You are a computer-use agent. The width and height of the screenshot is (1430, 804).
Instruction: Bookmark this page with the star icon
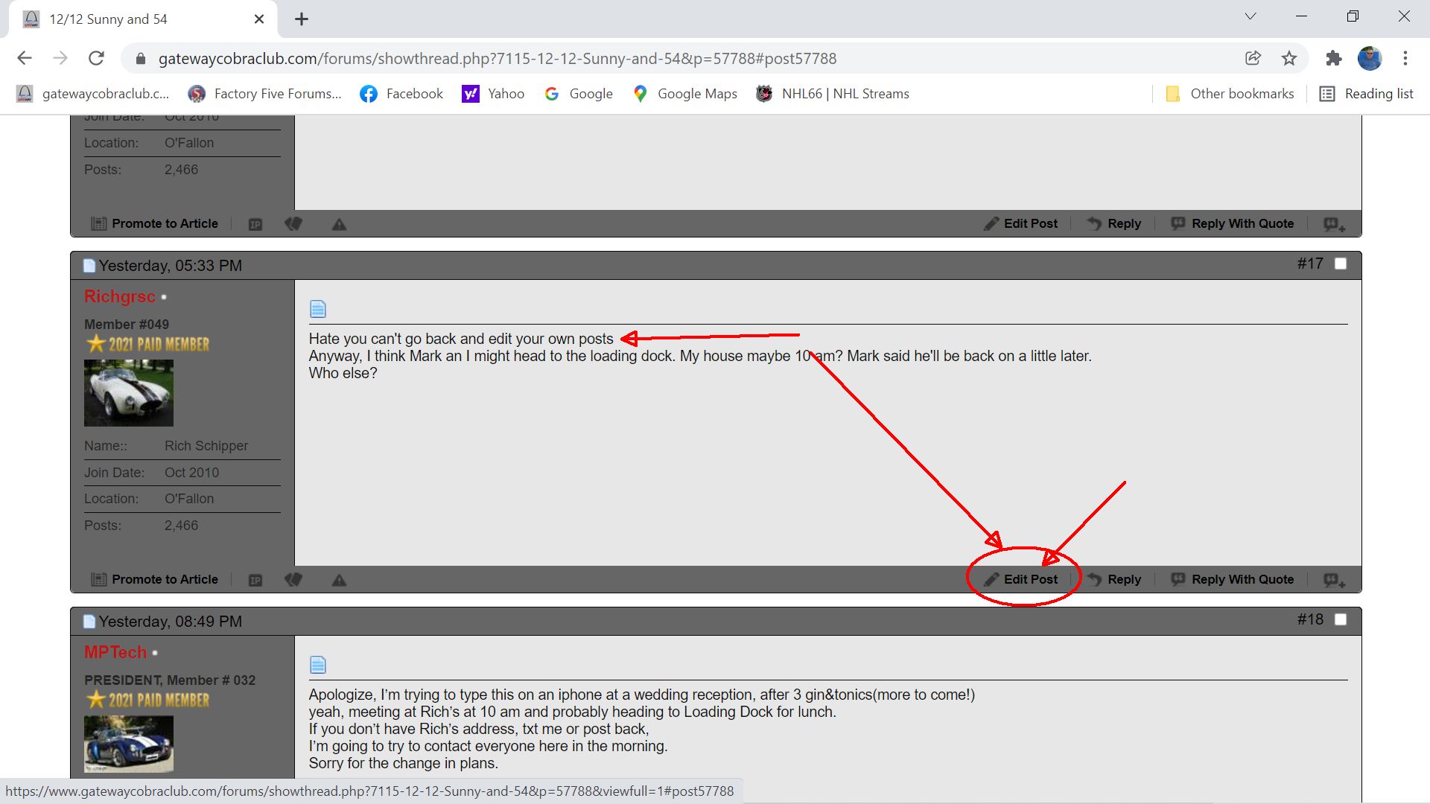[1289, 58]
